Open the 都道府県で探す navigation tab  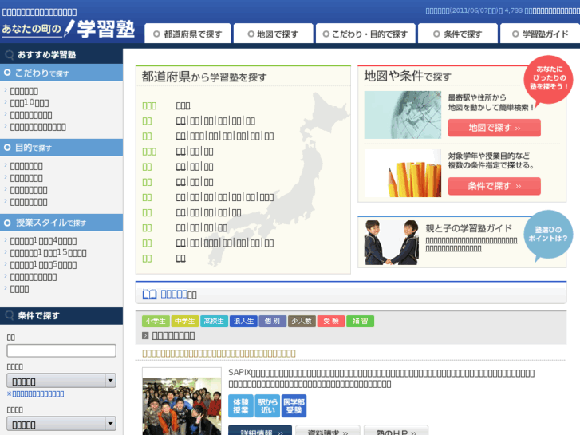click(187, 34)
